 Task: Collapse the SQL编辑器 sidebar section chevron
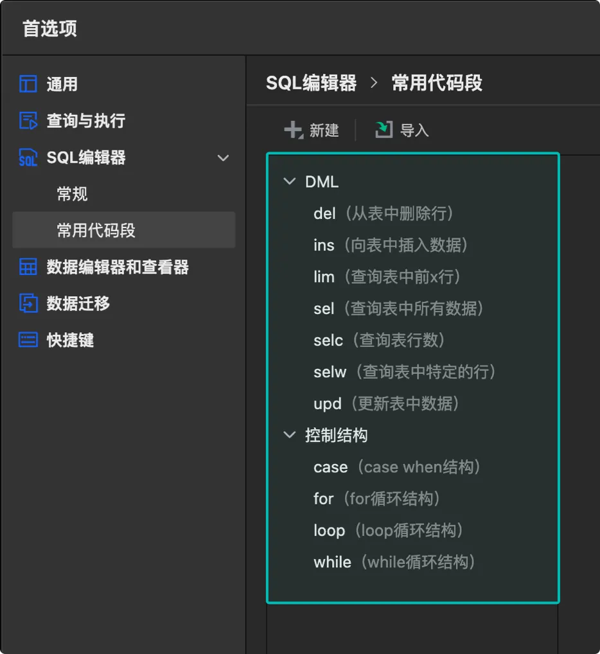coord(223,157)
